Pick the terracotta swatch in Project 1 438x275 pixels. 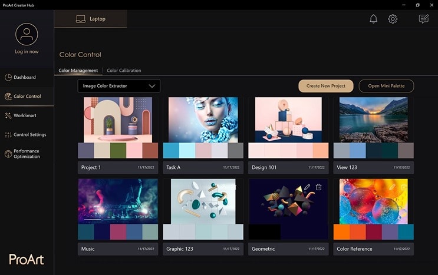[150, 151]
